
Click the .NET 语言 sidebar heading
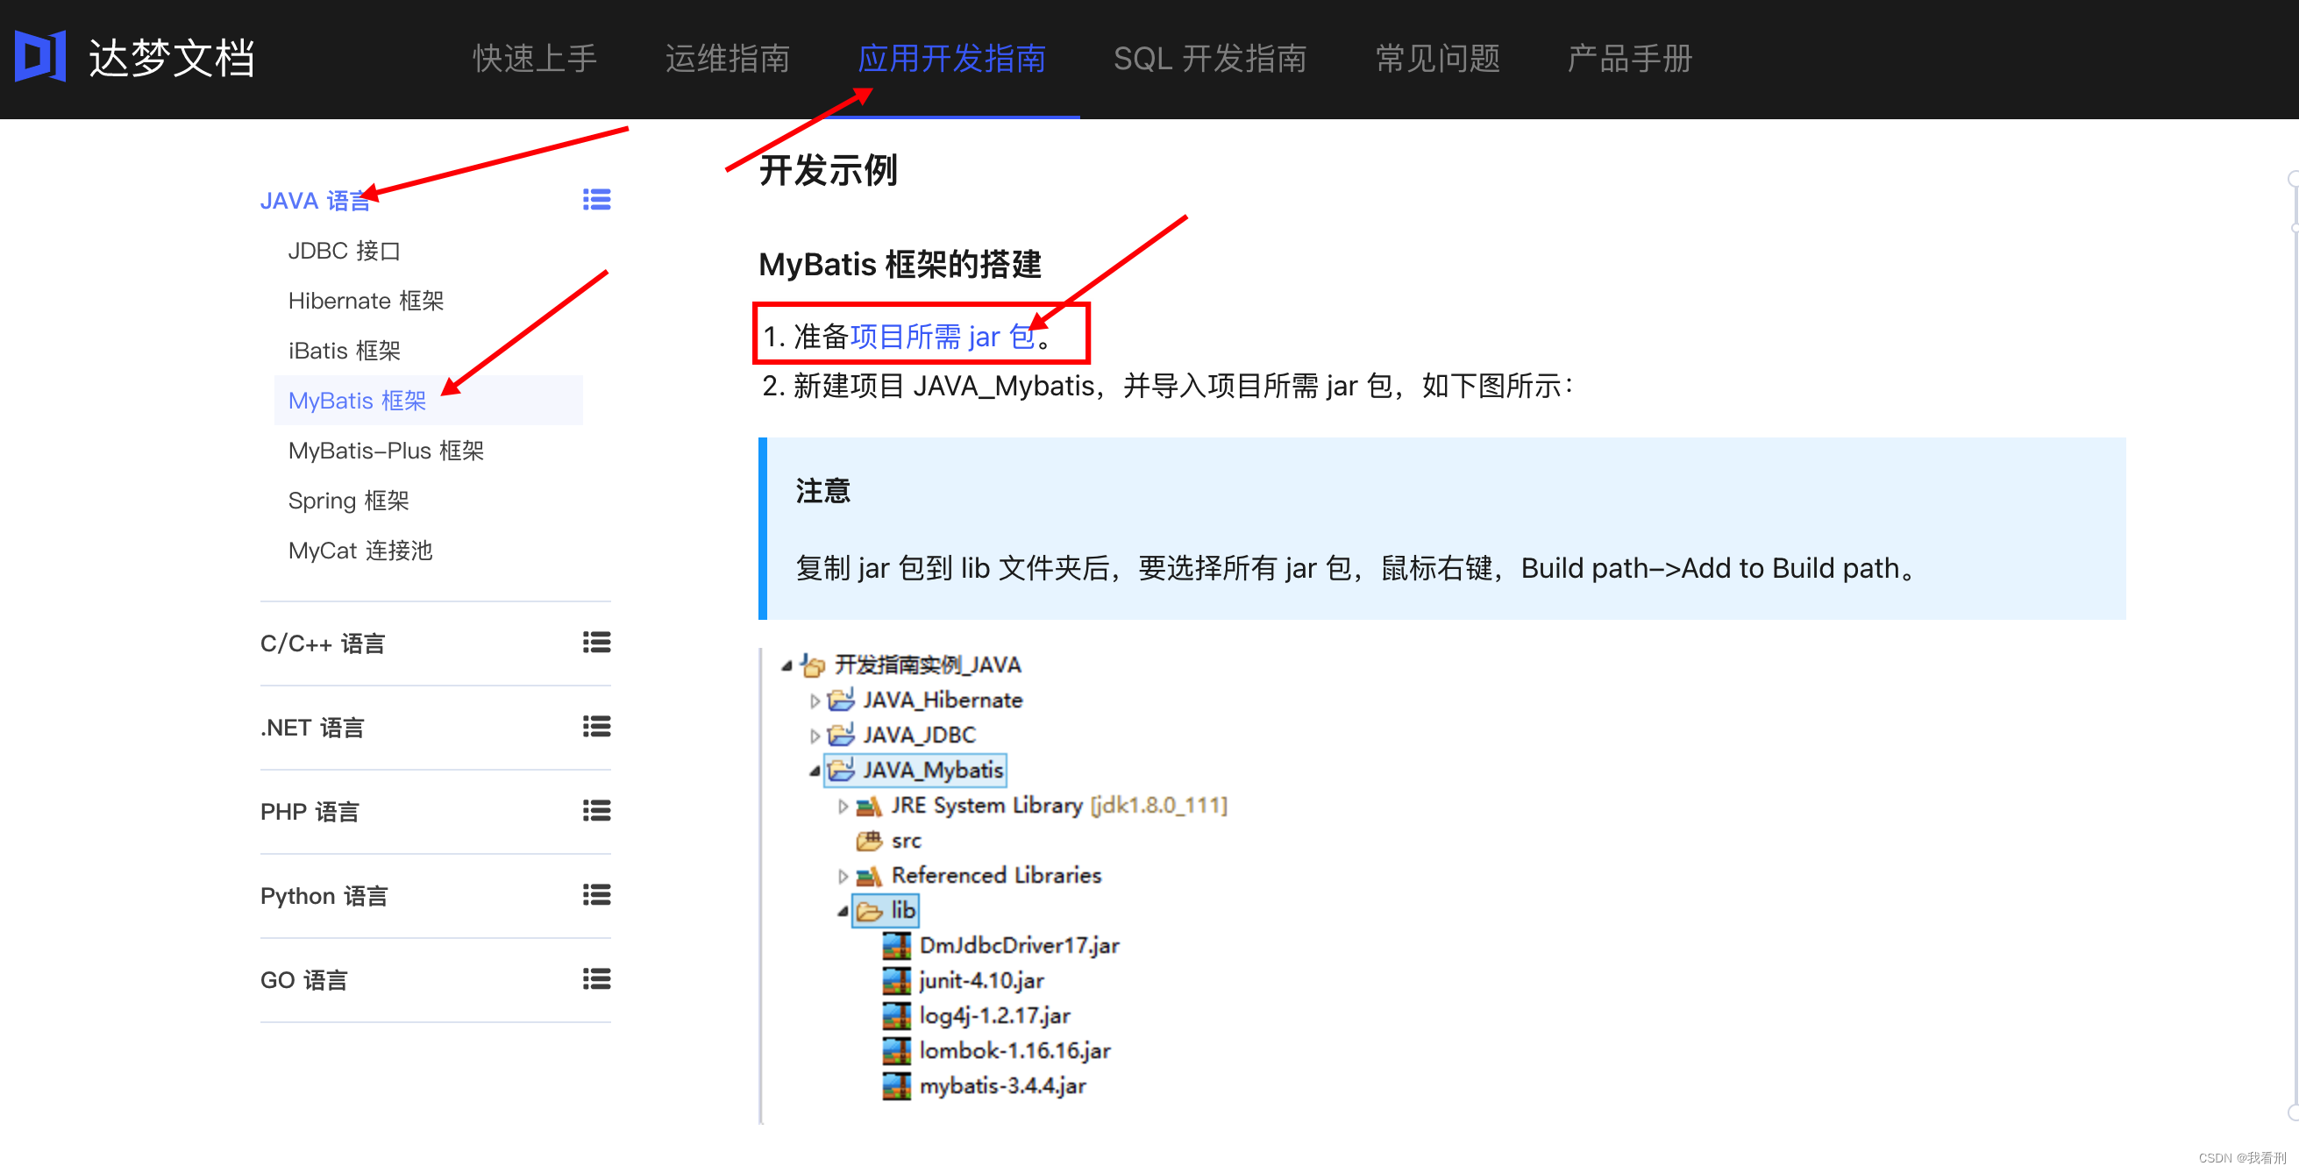312,728
